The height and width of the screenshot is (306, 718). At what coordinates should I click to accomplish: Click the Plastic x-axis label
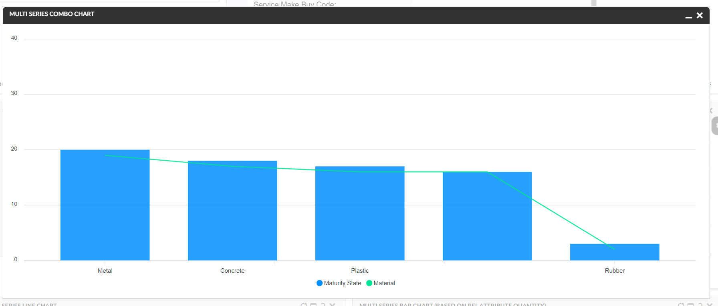tap(360, 271)
